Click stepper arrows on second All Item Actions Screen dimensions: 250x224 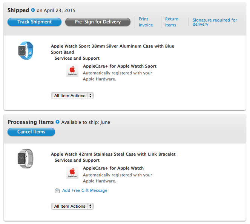point(90,206)
